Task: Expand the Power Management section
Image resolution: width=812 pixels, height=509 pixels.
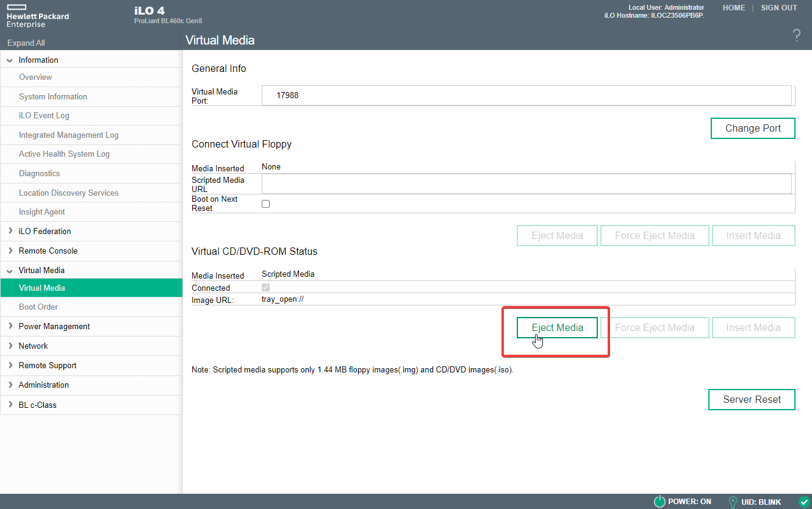Action: [x=10, y=326]
